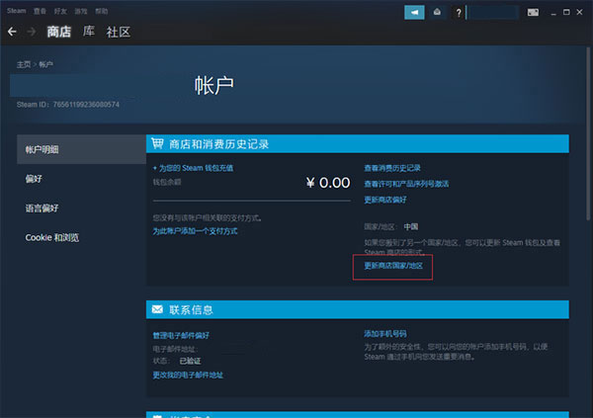Image resolution: width=593 pixels, height=418 pixels.
Task: Click 添加手机号码 link
Action: (x=385, y=334)
